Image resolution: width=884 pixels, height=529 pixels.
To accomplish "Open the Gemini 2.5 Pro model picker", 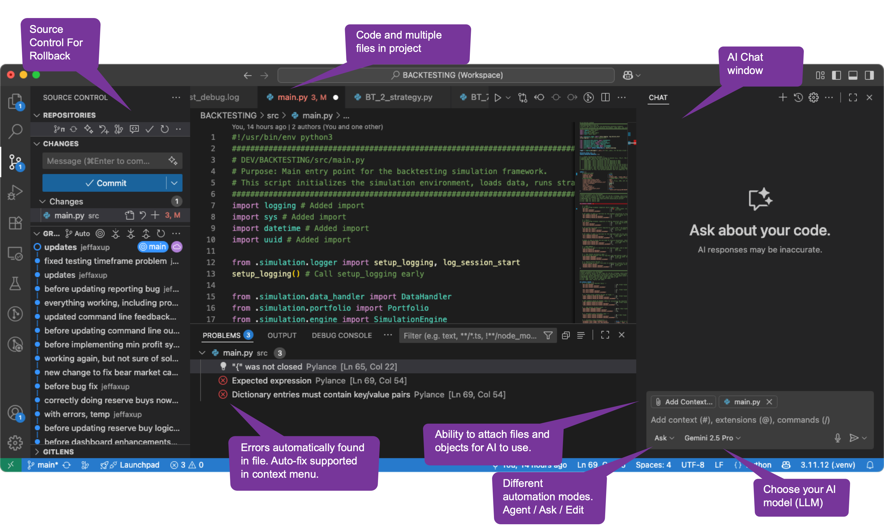I will 712,438.
